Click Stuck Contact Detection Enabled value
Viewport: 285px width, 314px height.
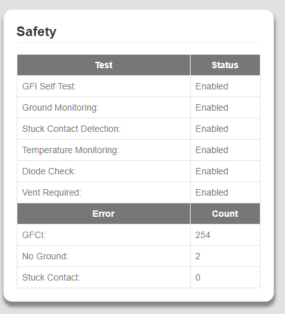[212, 129]
